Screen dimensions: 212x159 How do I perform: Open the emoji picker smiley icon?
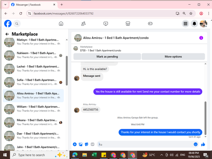[195, 144]
